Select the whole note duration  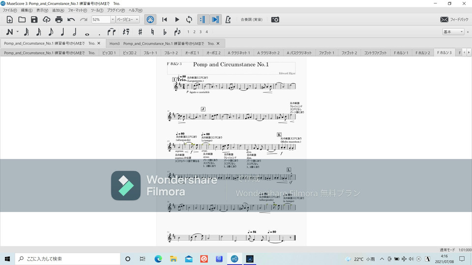[x=87, y=34]
